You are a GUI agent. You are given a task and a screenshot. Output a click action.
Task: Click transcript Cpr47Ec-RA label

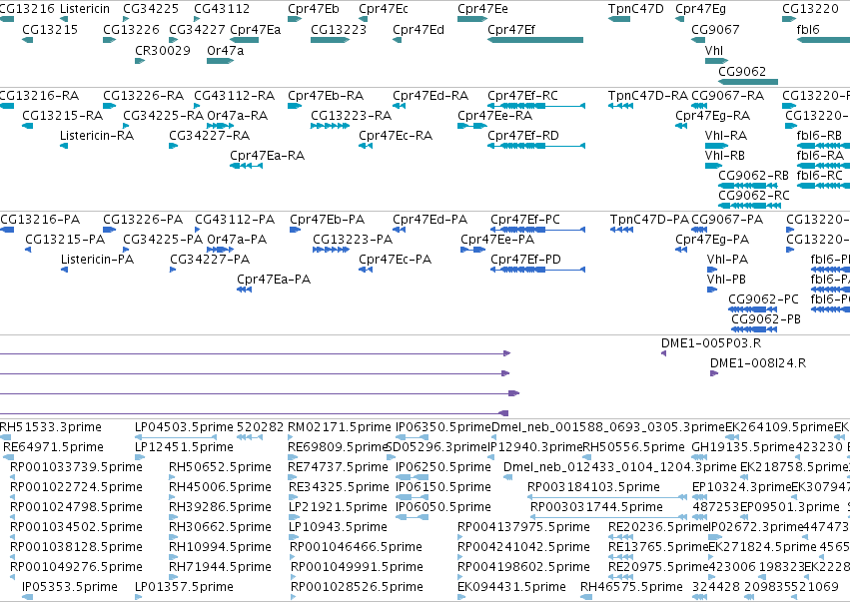pos(396,136)
